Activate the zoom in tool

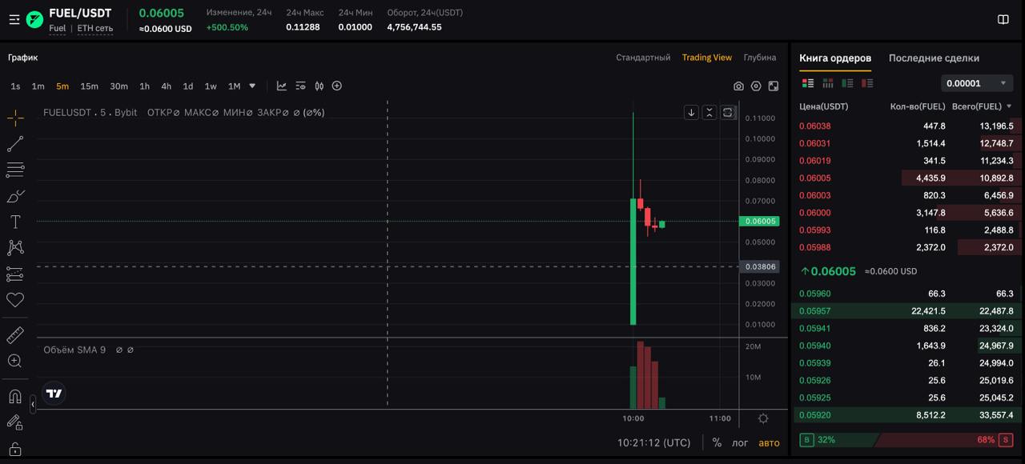(15, 361)
